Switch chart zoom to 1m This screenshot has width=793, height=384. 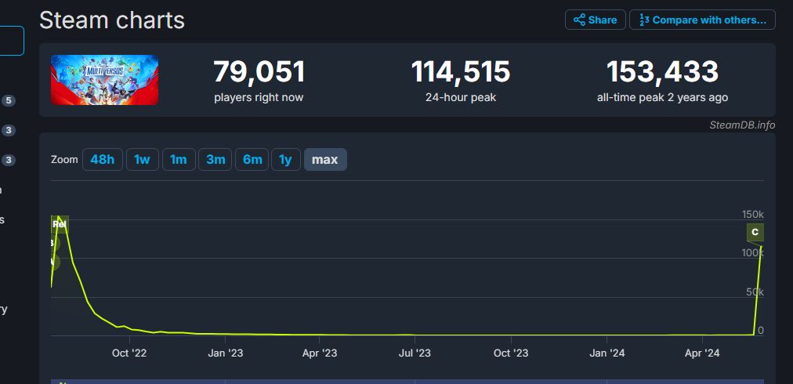tap(179, 160)
